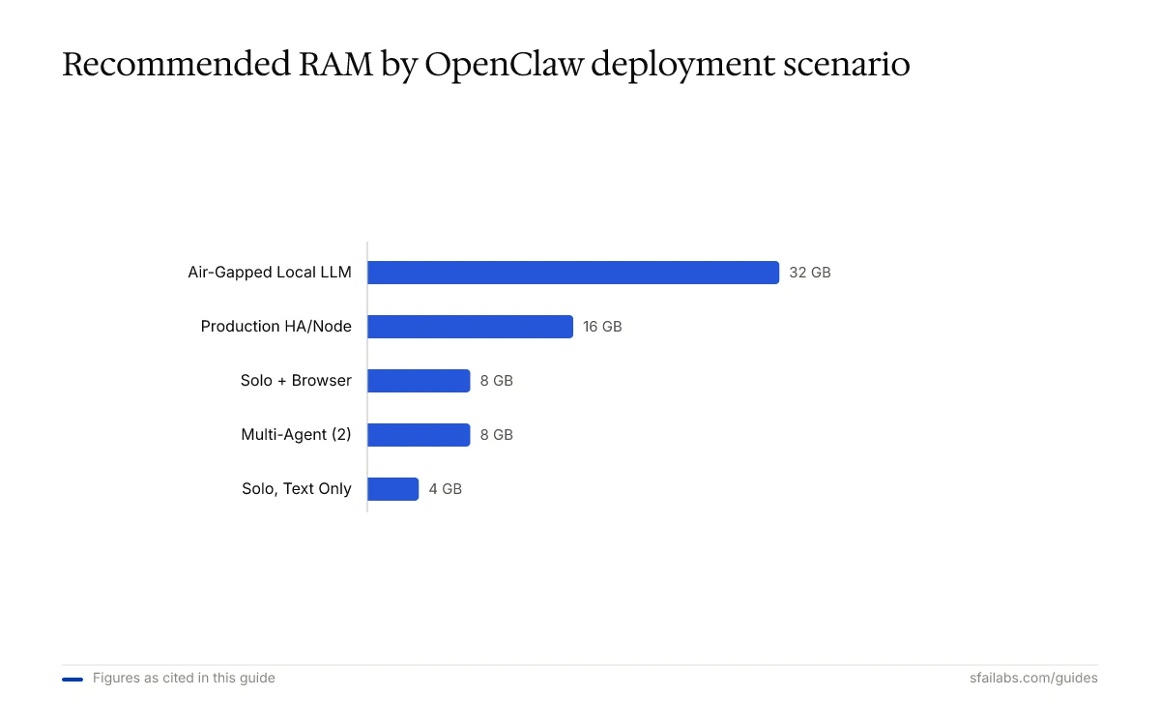Click the Solo, Text Only bar

click(x=392, y=489)
